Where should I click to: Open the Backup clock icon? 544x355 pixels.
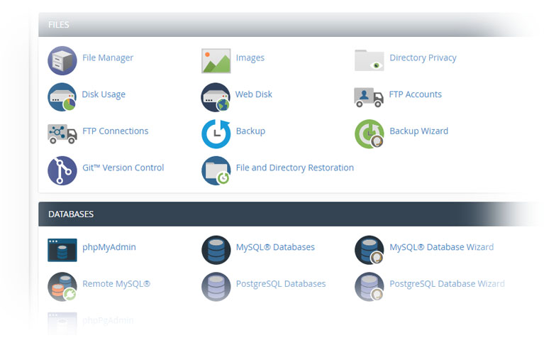click(x=216, y=133)
